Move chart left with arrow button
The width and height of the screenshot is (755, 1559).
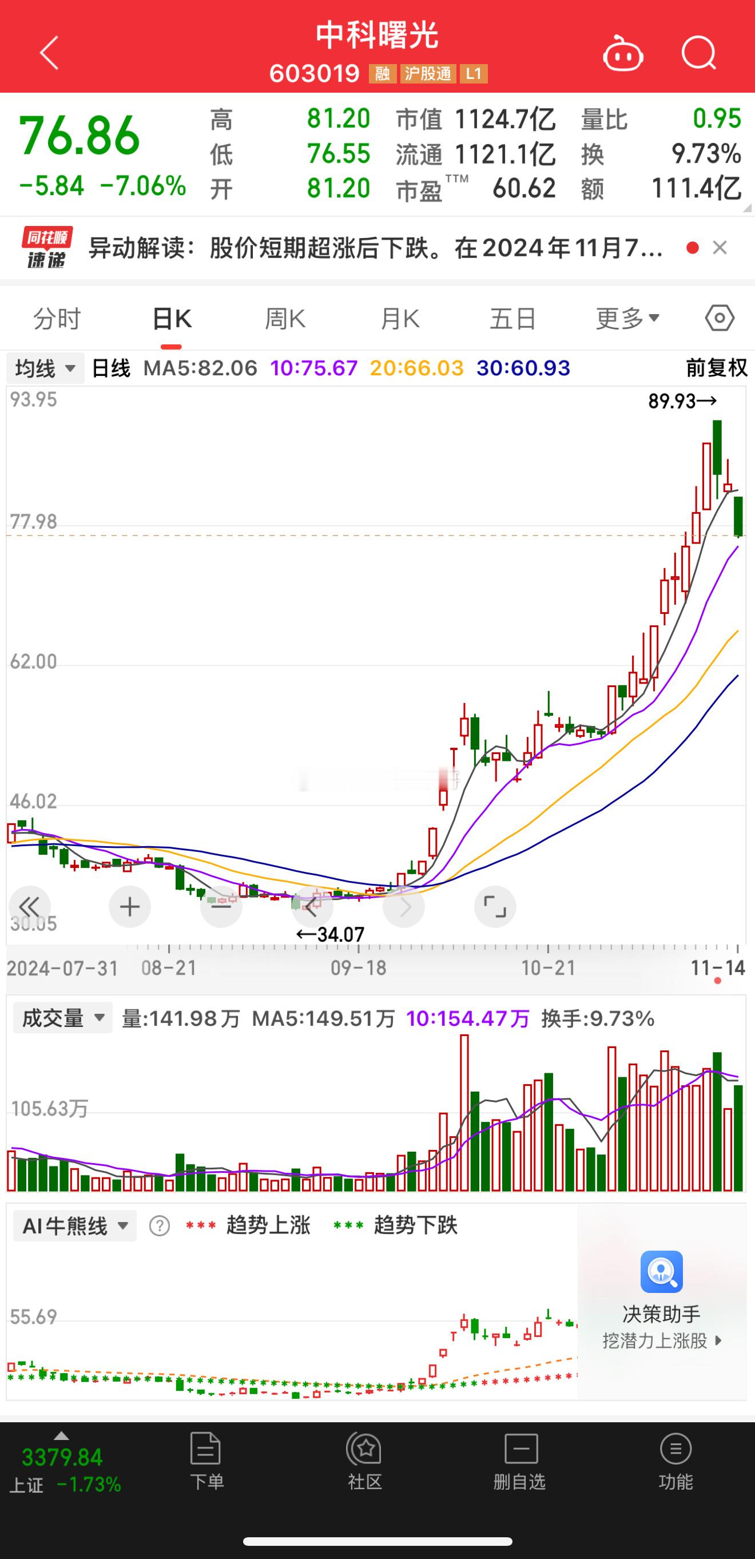(312, 907)
